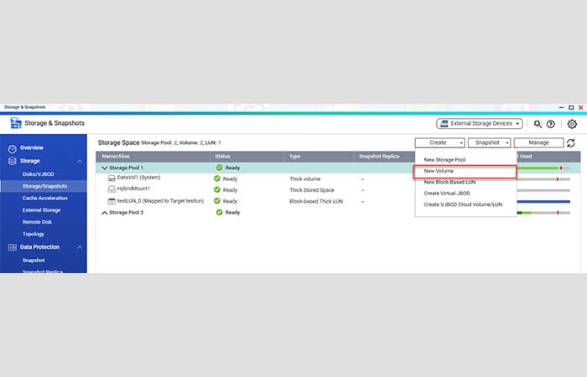Viewport: 587px width, 377px height.
Task: Select Create Virtual JBOD menu item
Action: coord(448,193)
